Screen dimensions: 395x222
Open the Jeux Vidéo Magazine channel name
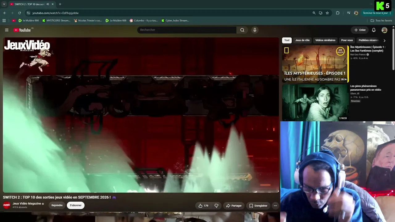[x=27, y=203]
